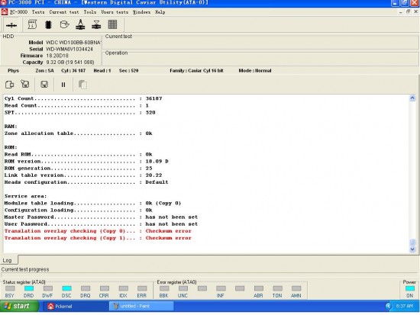Screen dimensions: 420x315
Task: Switch to Pckernel taskbar button
Action: pos(75,306)
